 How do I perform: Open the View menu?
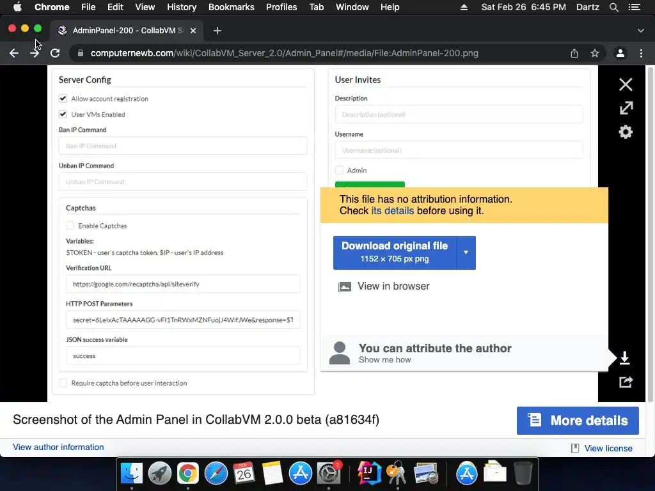145,7
